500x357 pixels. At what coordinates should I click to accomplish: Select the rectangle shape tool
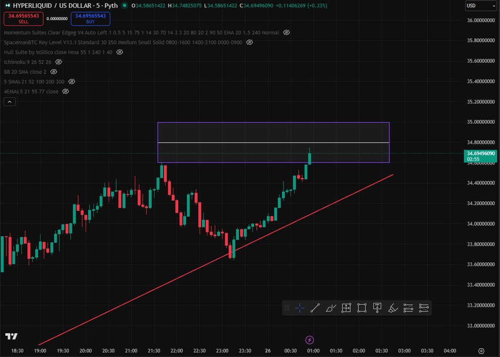pos(362,308)
